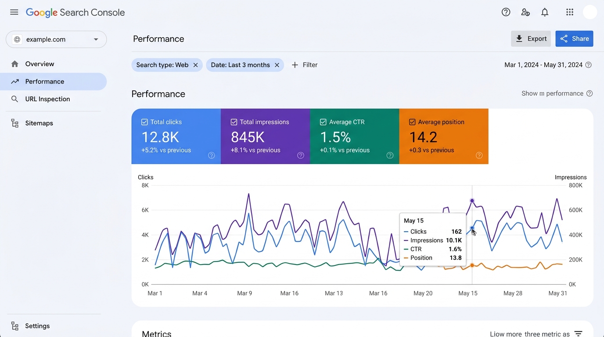Click the +5.2% vs previous text
The image size is (604, 337).
166,150
